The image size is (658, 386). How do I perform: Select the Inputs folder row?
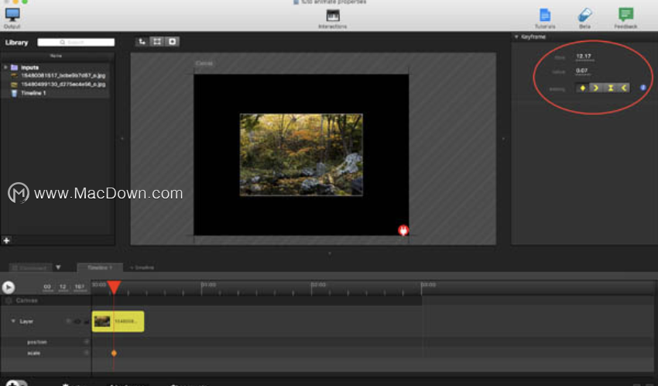tap(56, 67)
